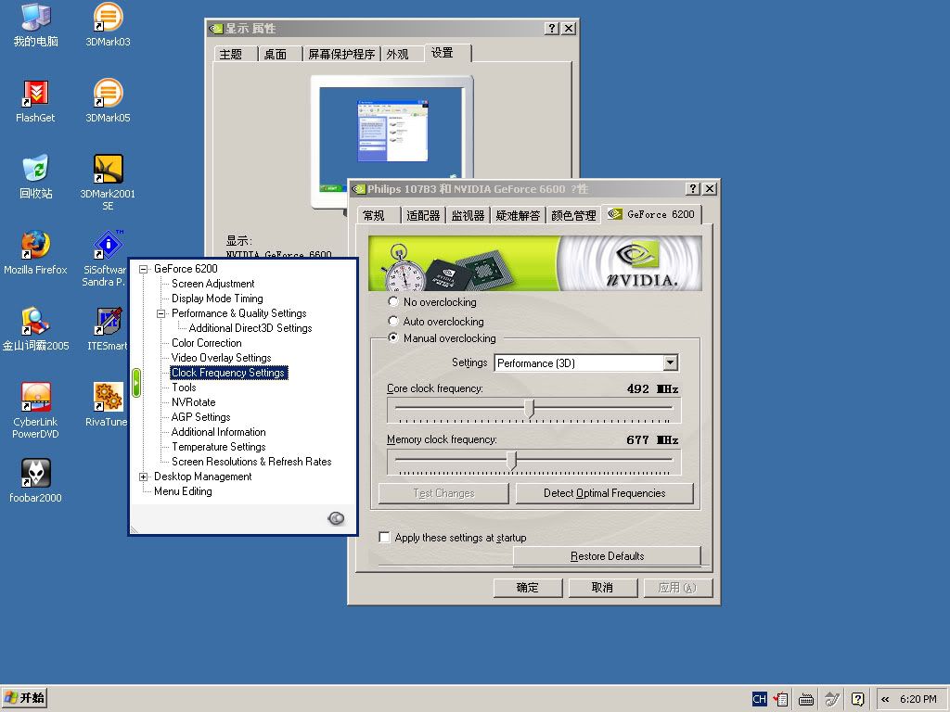Click Restore Defaults button
Screen dimensions: 950x712
(x=607, y=556)
